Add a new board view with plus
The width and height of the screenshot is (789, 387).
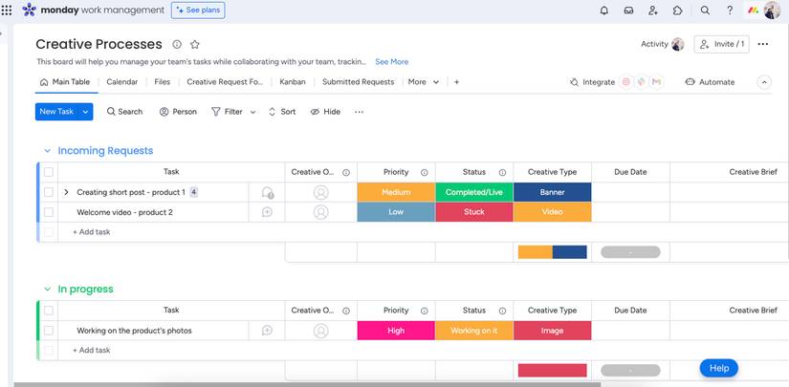456,82
